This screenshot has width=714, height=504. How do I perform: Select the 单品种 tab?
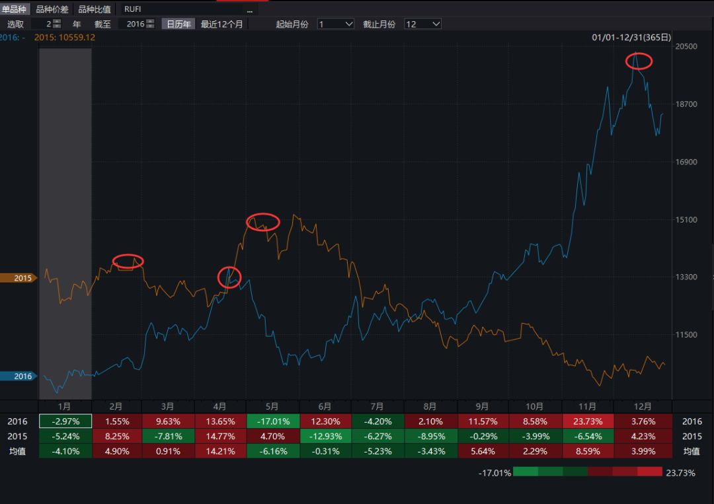pyautogui.click(x=15, y=9)
